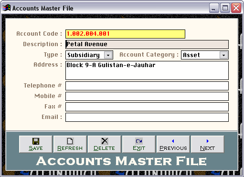This screenshot has width=244, height=177.
Task: Click the Save floppy disk button
Action: point(35,144)
